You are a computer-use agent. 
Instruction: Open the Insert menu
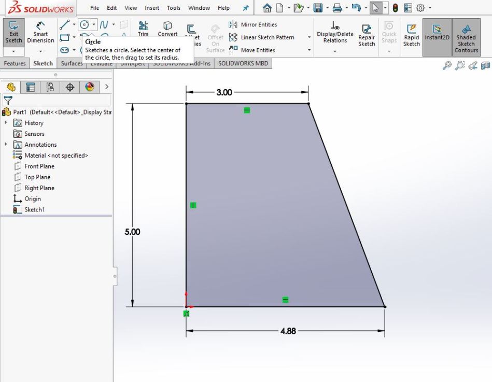pyautogui.click(x=152, y=8)
